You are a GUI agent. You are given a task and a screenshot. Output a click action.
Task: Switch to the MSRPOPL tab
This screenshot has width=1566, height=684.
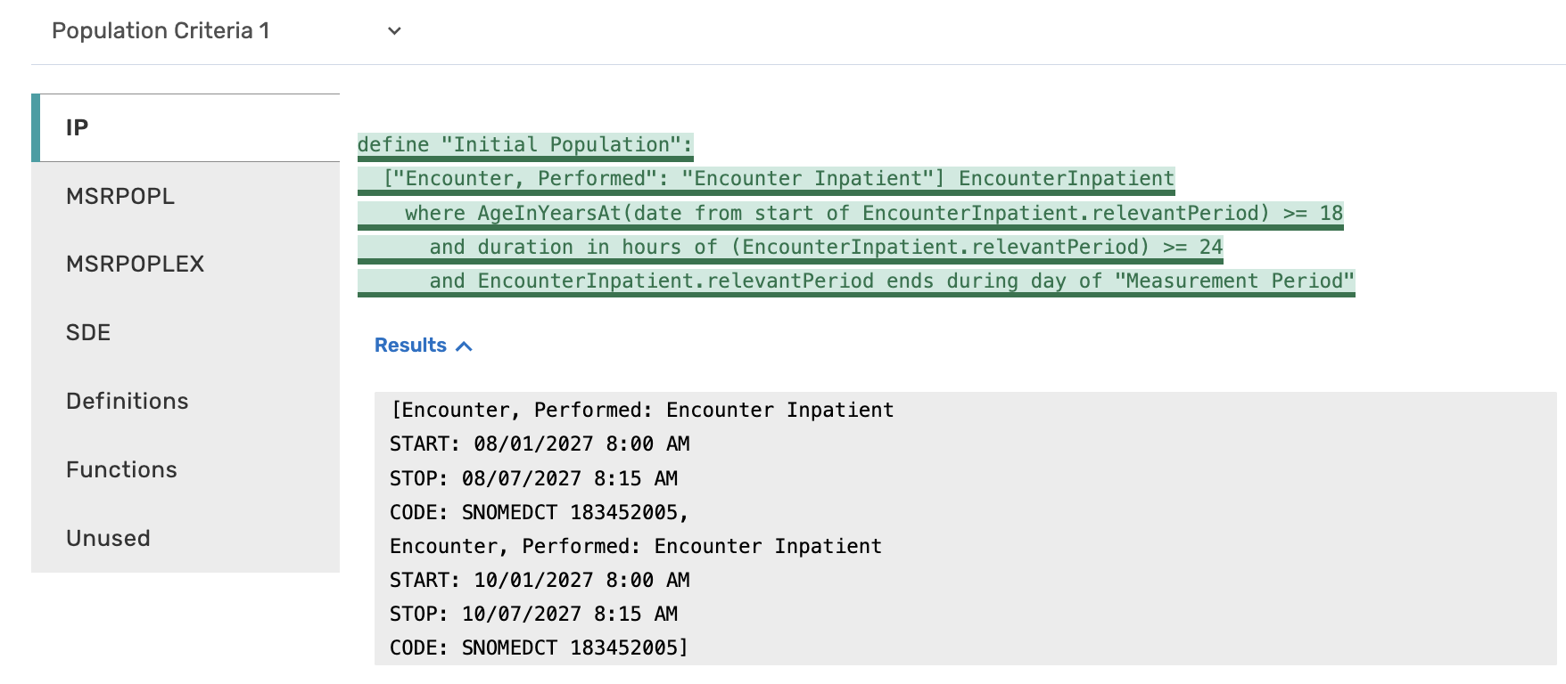pyautogui.click(x=185, y=196)
